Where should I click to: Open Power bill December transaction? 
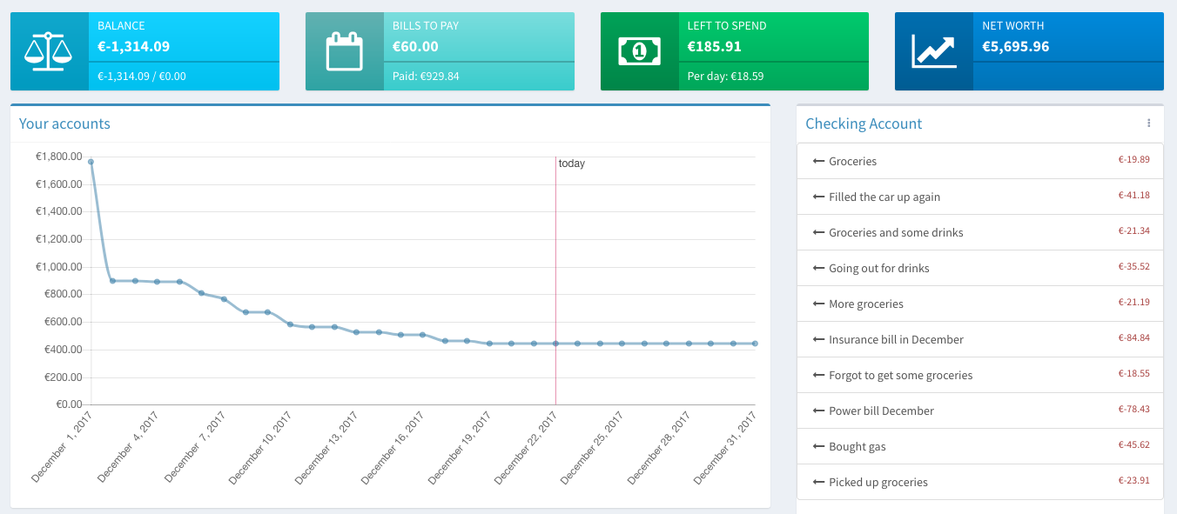[881, 411]
